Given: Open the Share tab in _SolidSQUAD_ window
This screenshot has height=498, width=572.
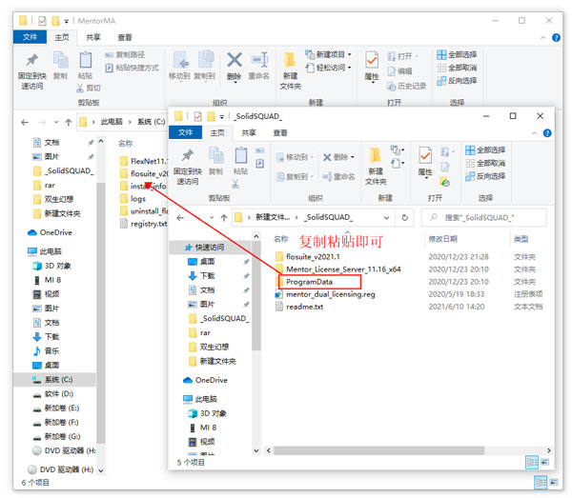Looking at the screenshot, I should (x=249, y=133).
